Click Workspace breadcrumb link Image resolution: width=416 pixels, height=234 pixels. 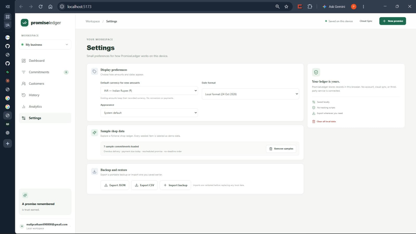point(93,21)
